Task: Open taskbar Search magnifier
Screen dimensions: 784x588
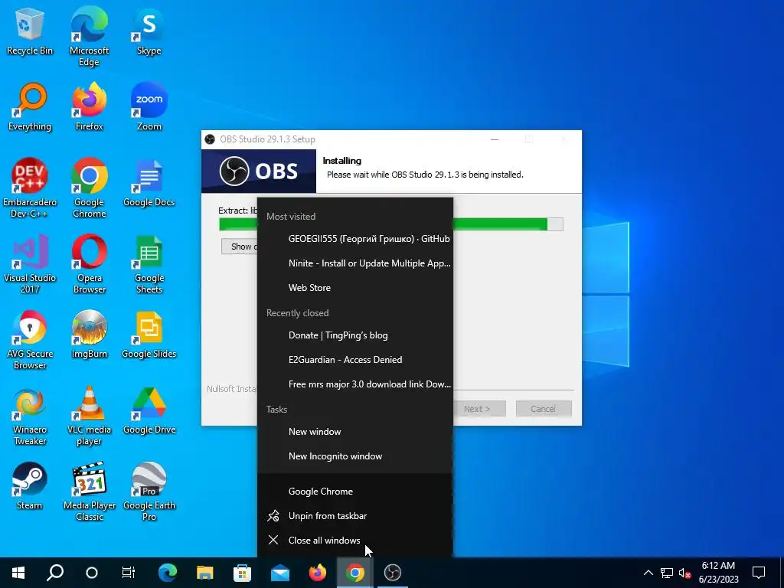Action: tap(55, 573)
